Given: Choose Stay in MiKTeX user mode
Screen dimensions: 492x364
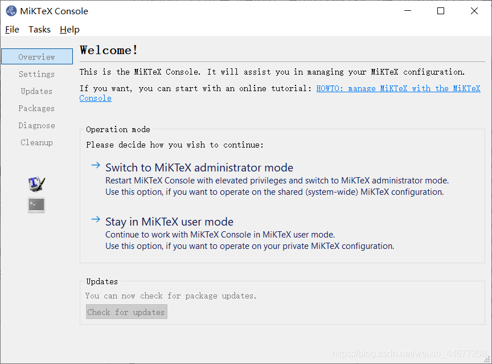Looking at the screenshot, I should (170, 222).
